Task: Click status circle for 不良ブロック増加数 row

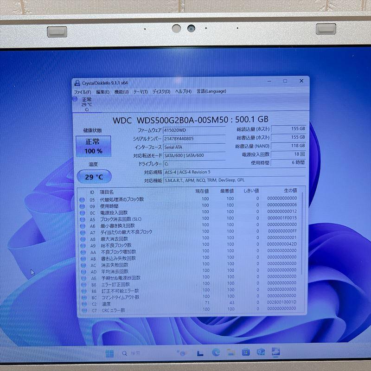Action: point(83,252)
